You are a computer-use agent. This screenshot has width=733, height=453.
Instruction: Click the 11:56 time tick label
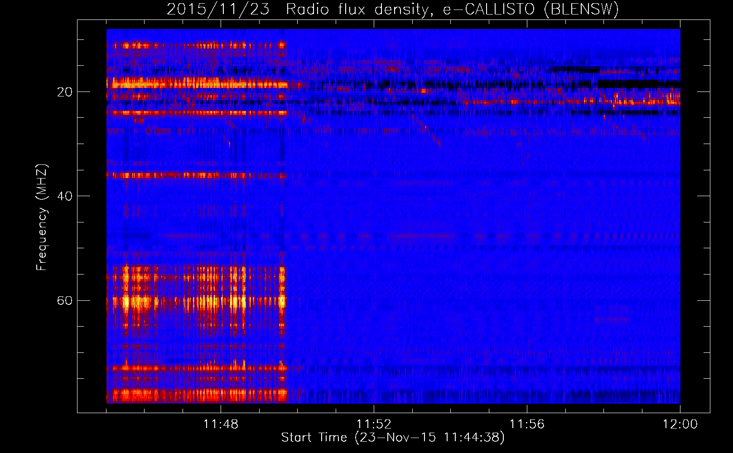(x=527, y=424)
